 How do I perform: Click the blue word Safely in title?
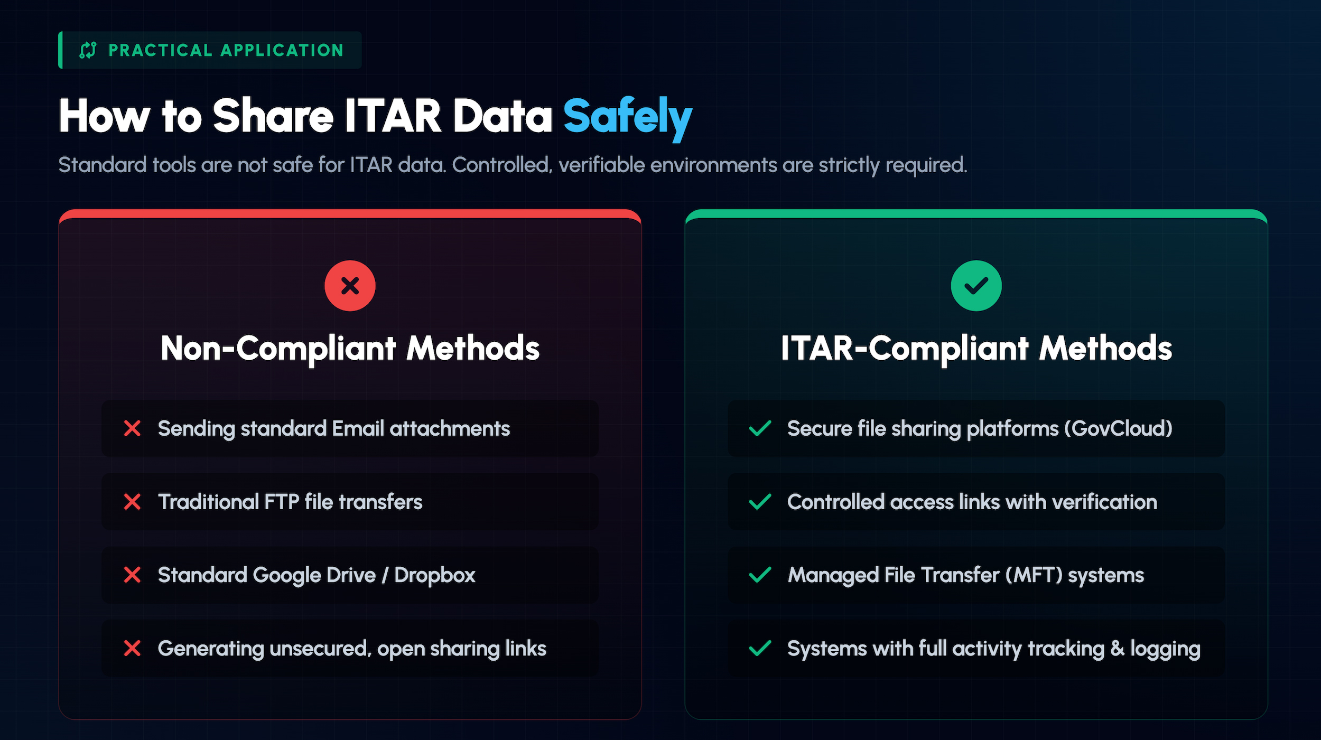(627, 116)
